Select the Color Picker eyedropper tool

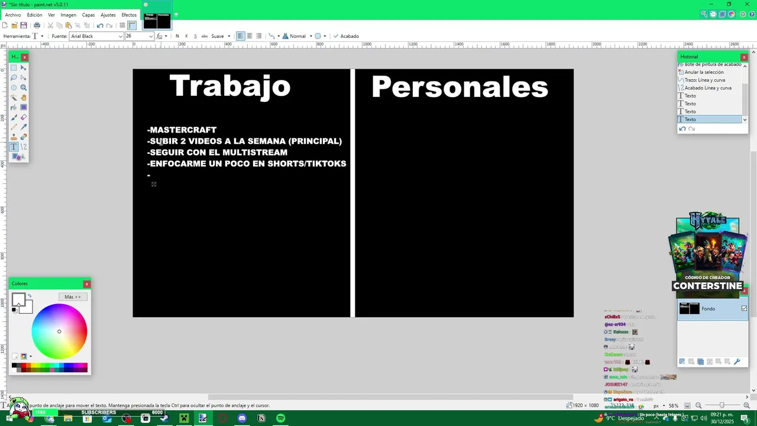[x=24, y=127]
